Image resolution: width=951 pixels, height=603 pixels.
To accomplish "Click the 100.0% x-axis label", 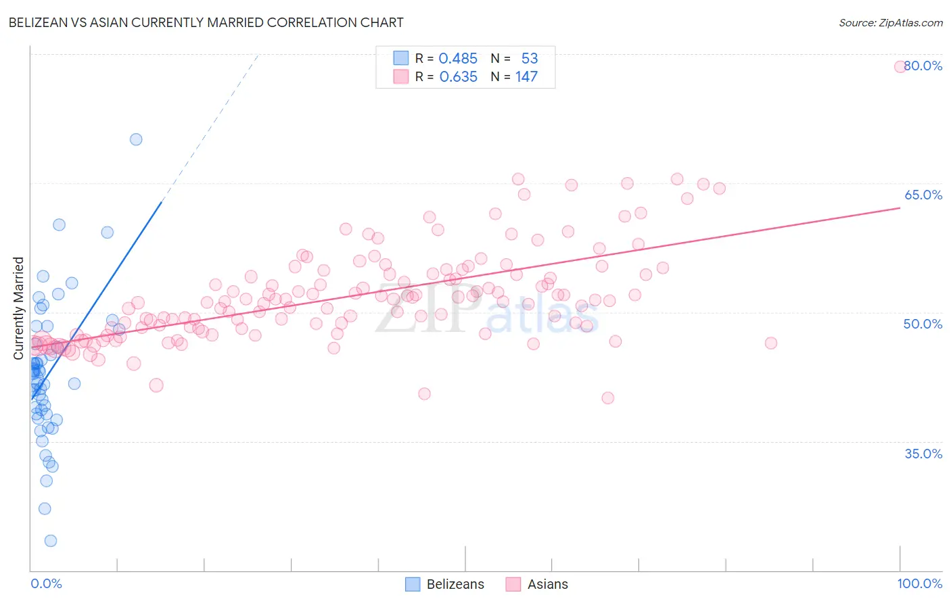I will 920,583.
